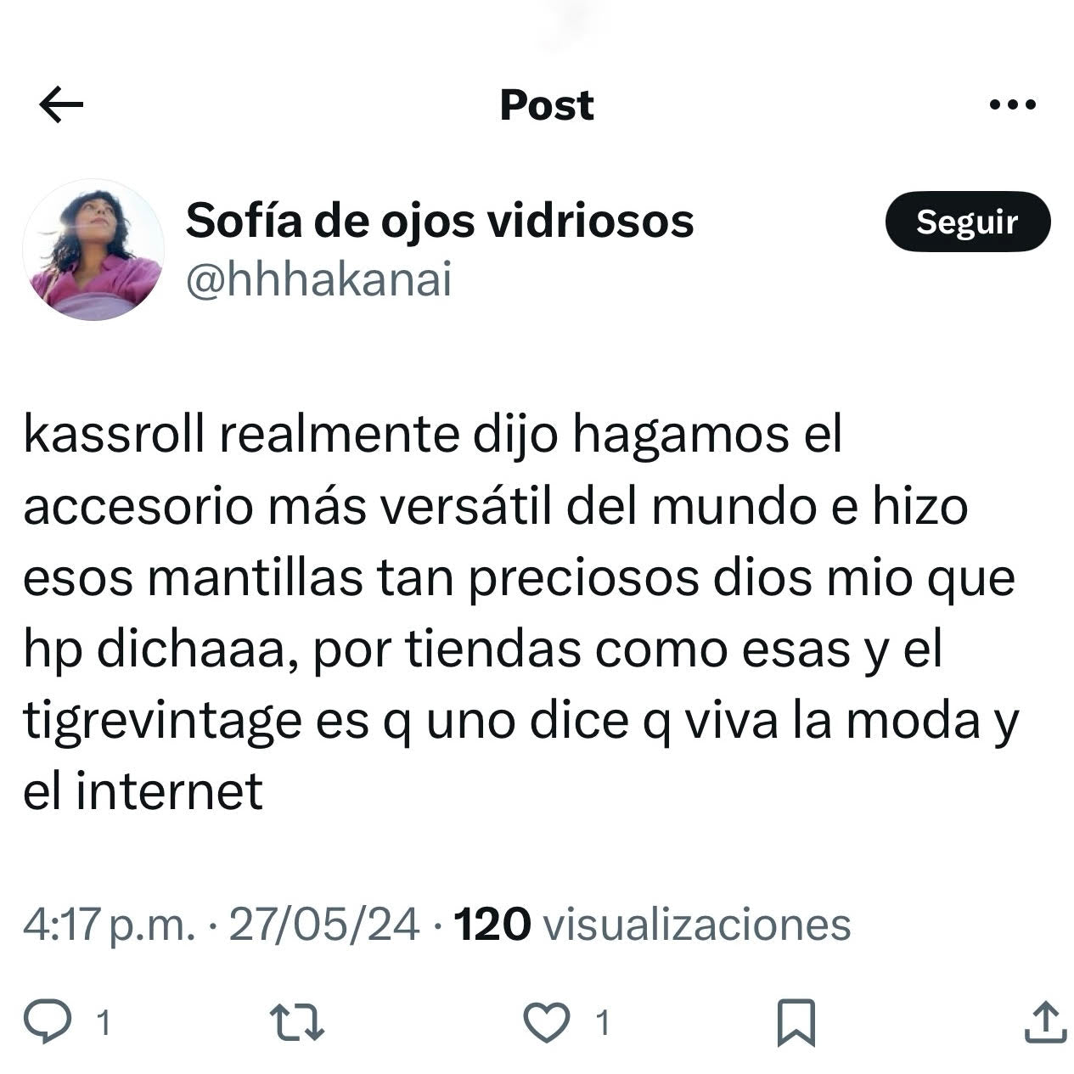Go back using the left arrow
The width and height of the screenshot is (1074, 1074).
click(61, 105)
